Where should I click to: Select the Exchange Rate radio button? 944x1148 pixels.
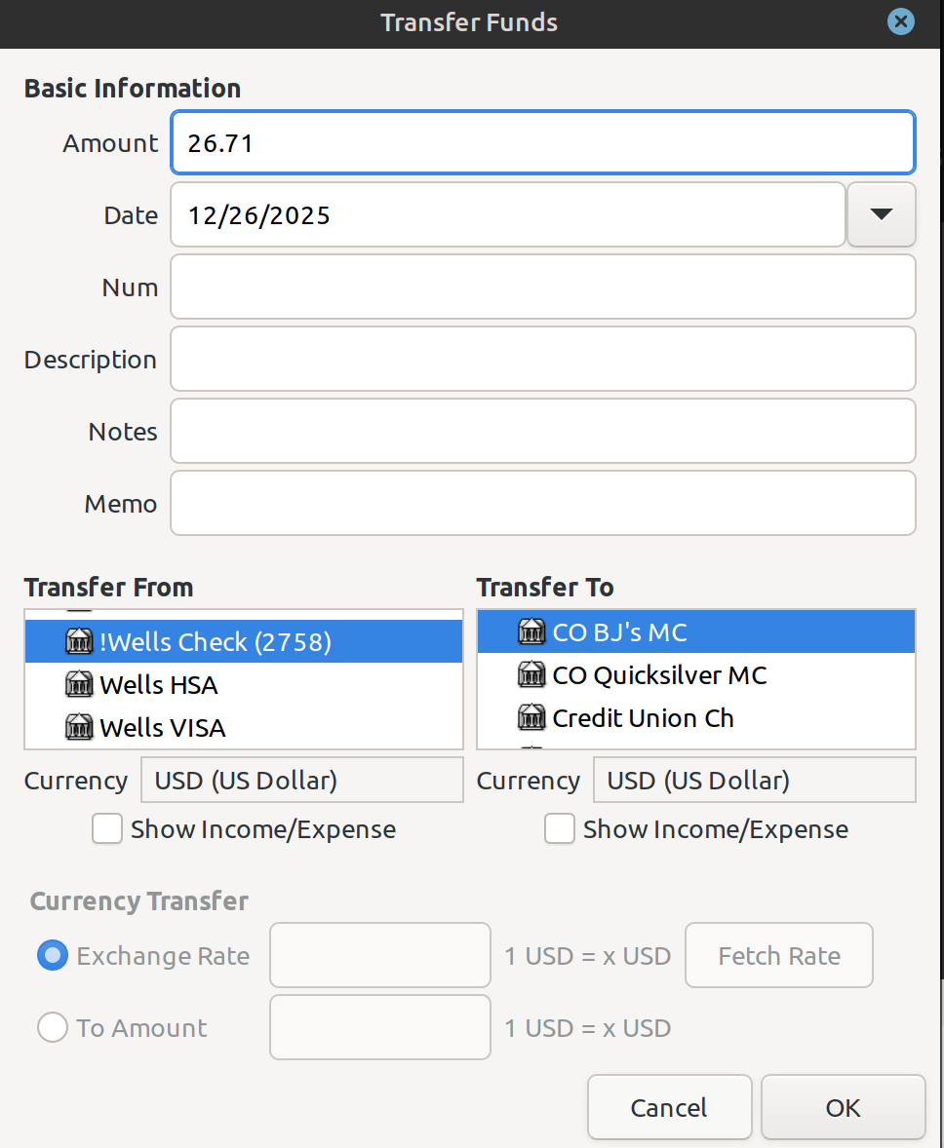click(x=53, y=956)
